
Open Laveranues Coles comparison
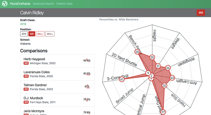(x=57, y=74)
